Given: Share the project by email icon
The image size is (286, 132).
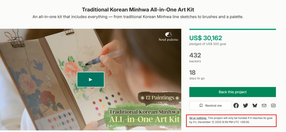Looking at the screenshot, I should pyautogui.click(x=264, y=106).
